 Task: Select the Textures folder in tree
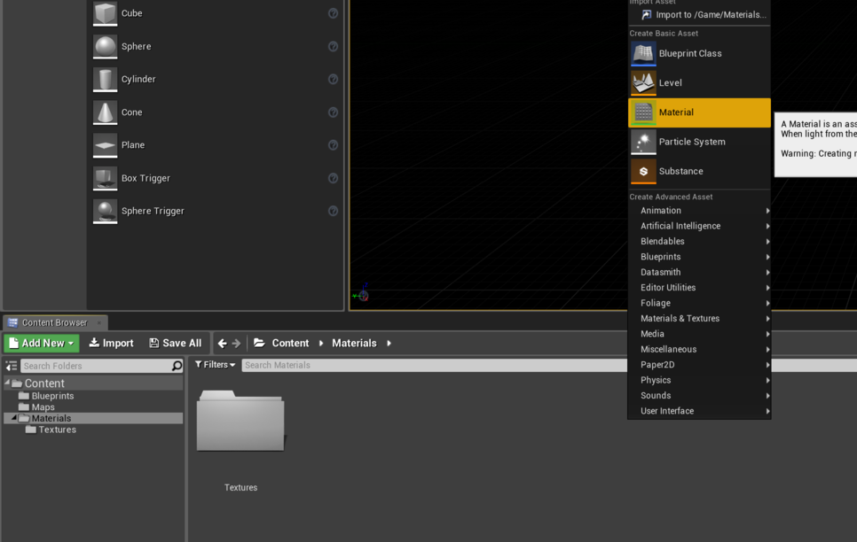click(58, 430)
